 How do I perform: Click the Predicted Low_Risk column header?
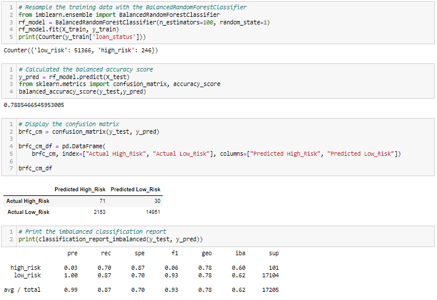coord(135,190)
